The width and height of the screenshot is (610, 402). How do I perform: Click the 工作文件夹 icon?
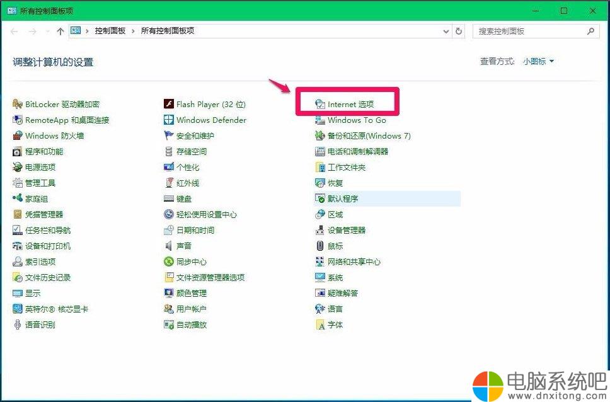319,168
